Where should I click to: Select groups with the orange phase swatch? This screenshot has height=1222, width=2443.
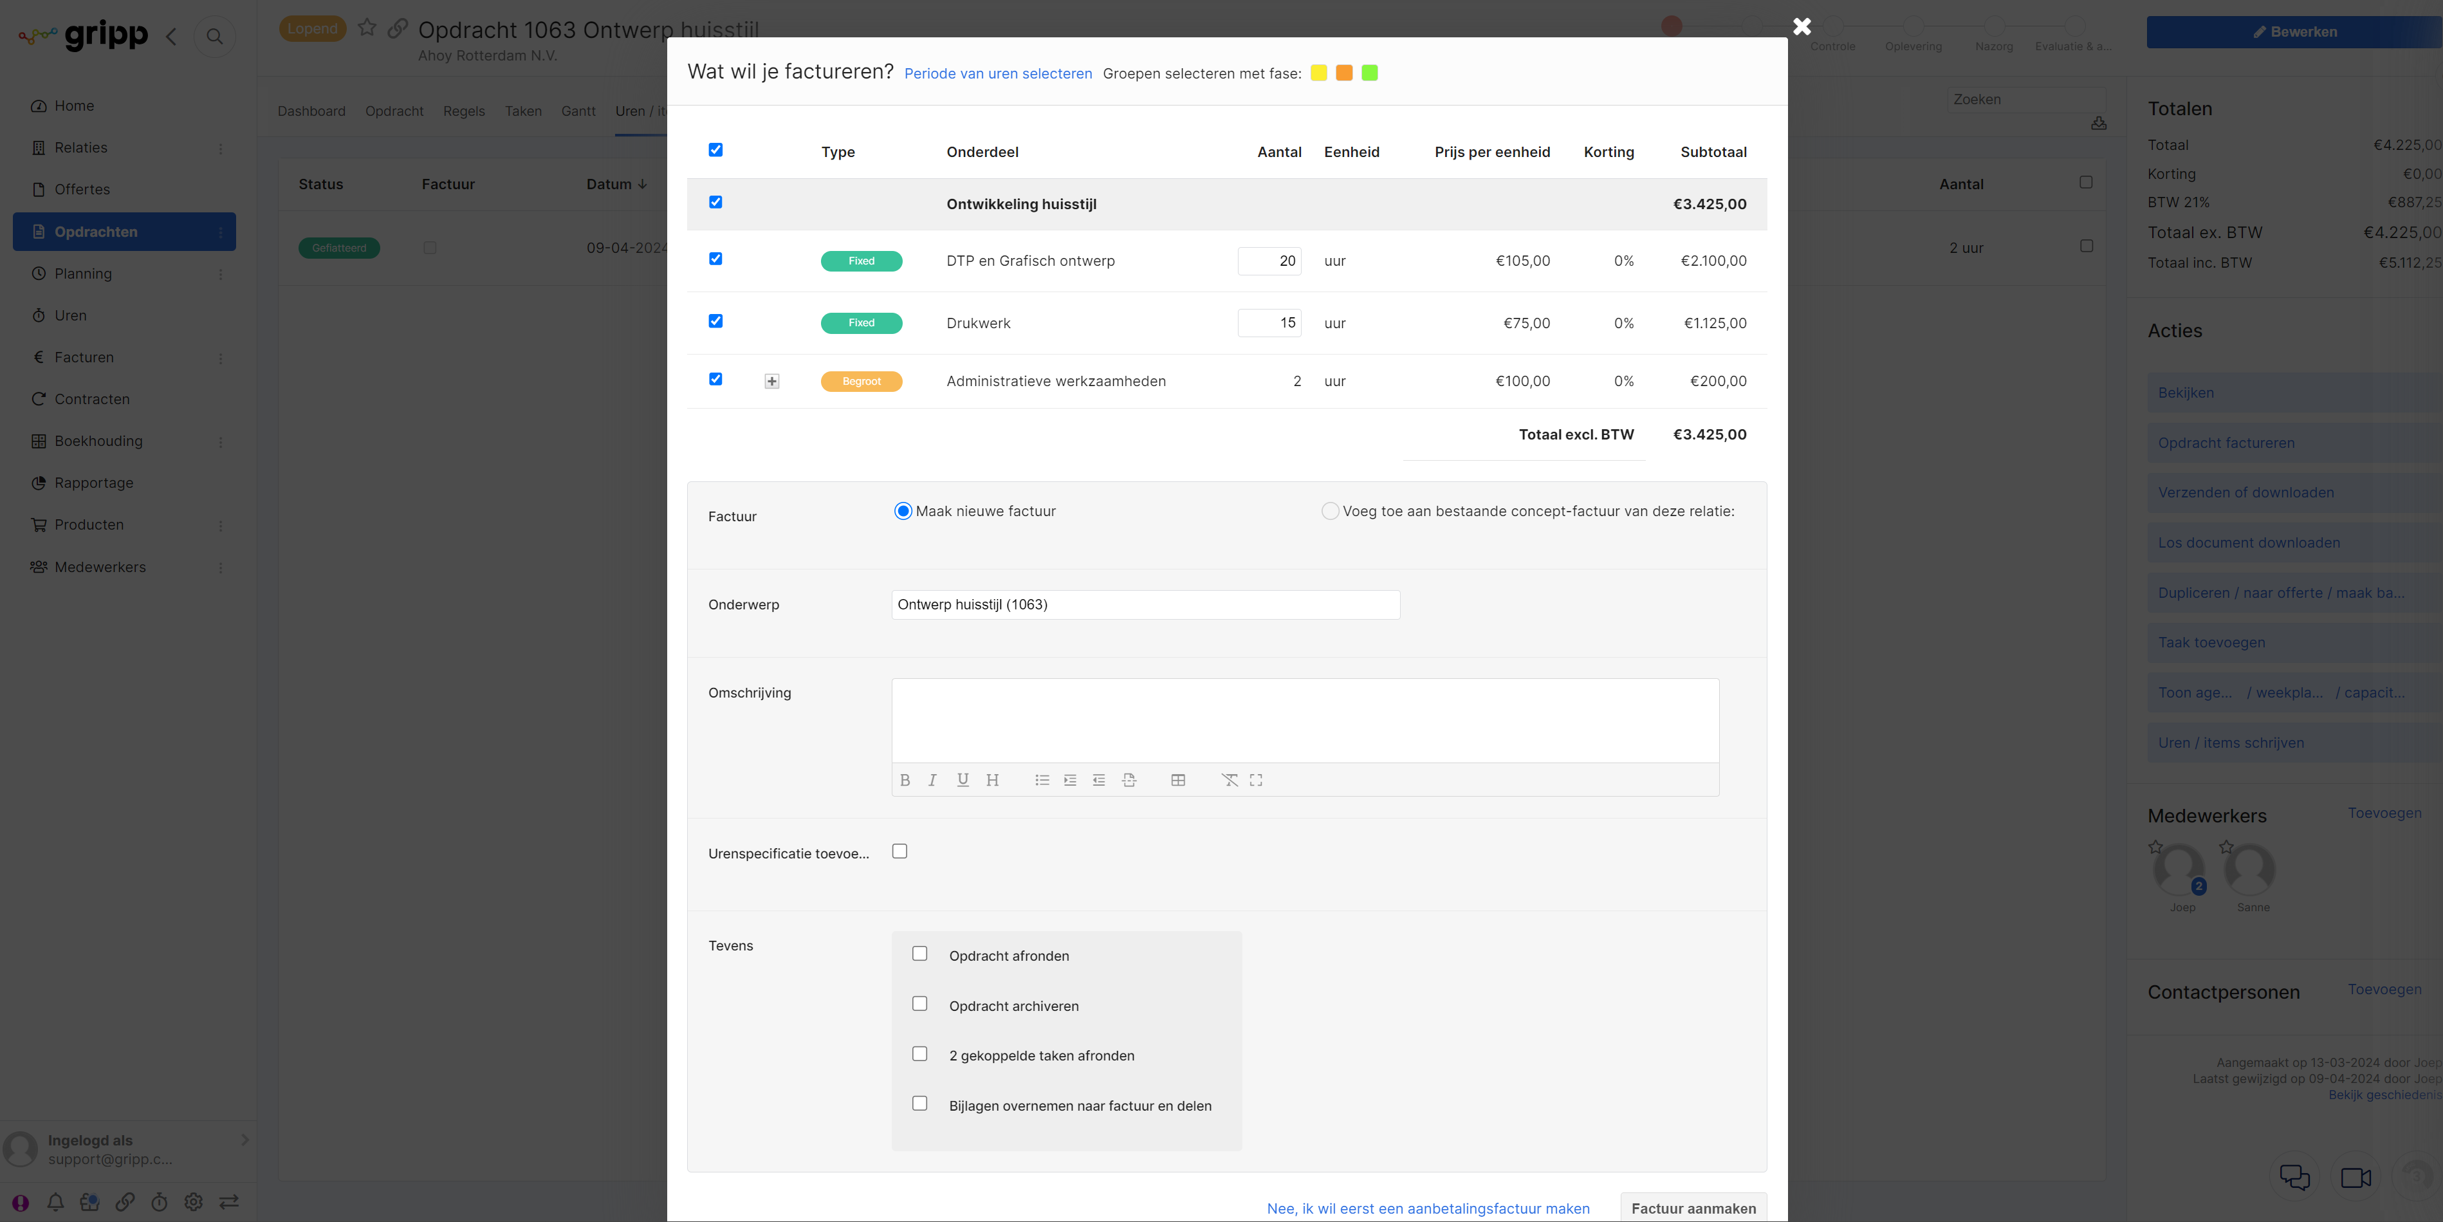point(1344,73)
